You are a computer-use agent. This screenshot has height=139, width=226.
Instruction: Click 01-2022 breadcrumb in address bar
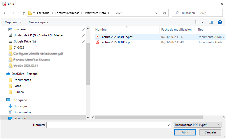coord(117,13)
